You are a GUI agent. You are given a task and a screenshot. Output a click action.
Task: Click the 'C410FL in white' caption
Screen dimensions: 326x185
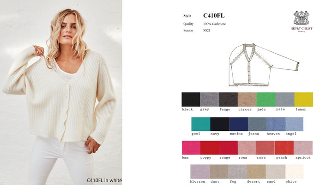click(x=104, y=180)
